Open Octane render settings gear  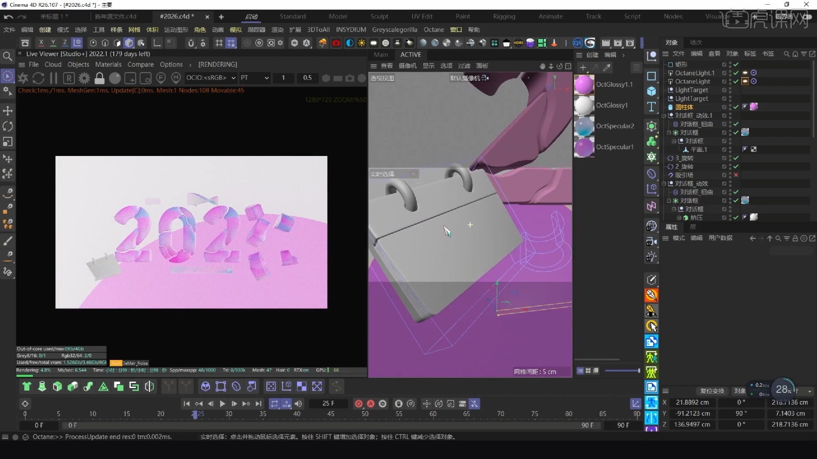84,78
